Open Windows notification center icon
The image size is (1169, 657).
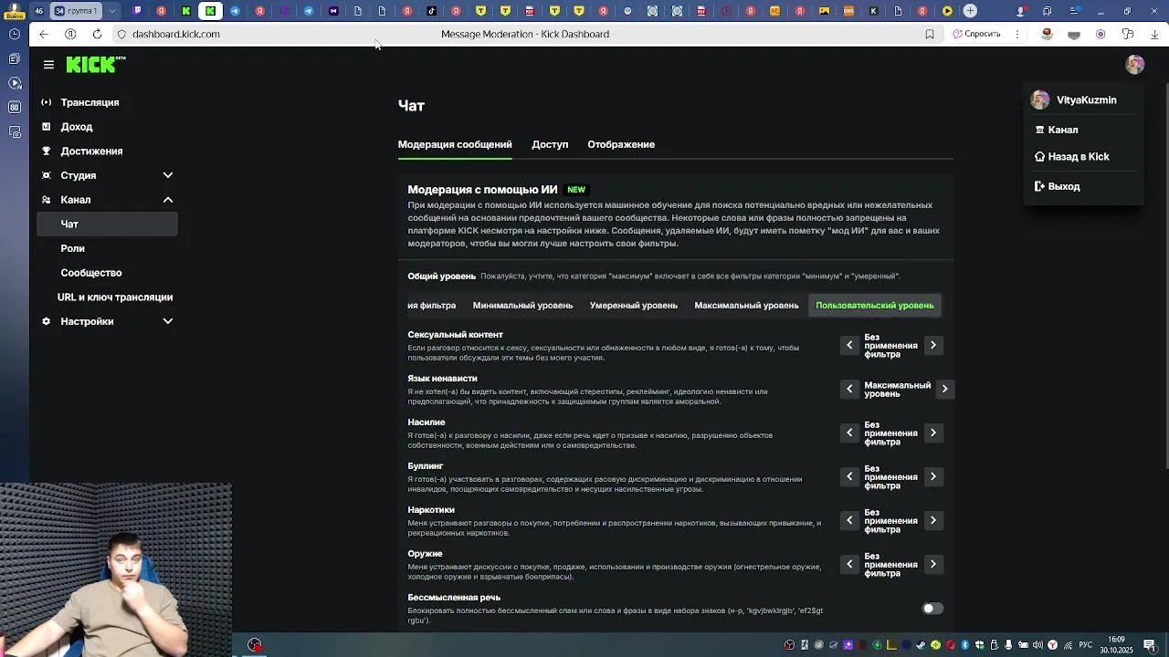1150,645
